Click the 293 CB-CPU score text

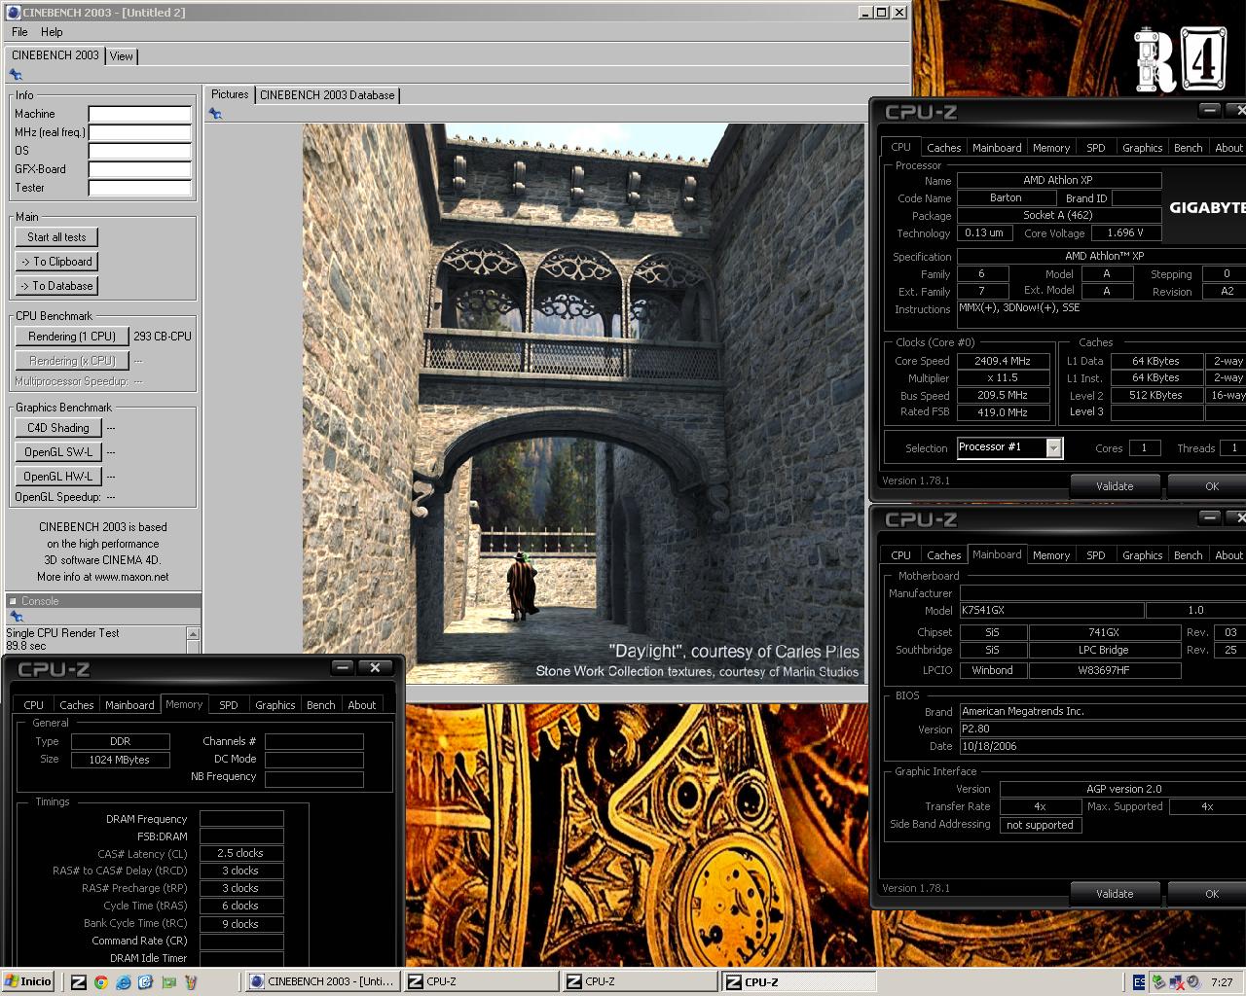point(163,337)
